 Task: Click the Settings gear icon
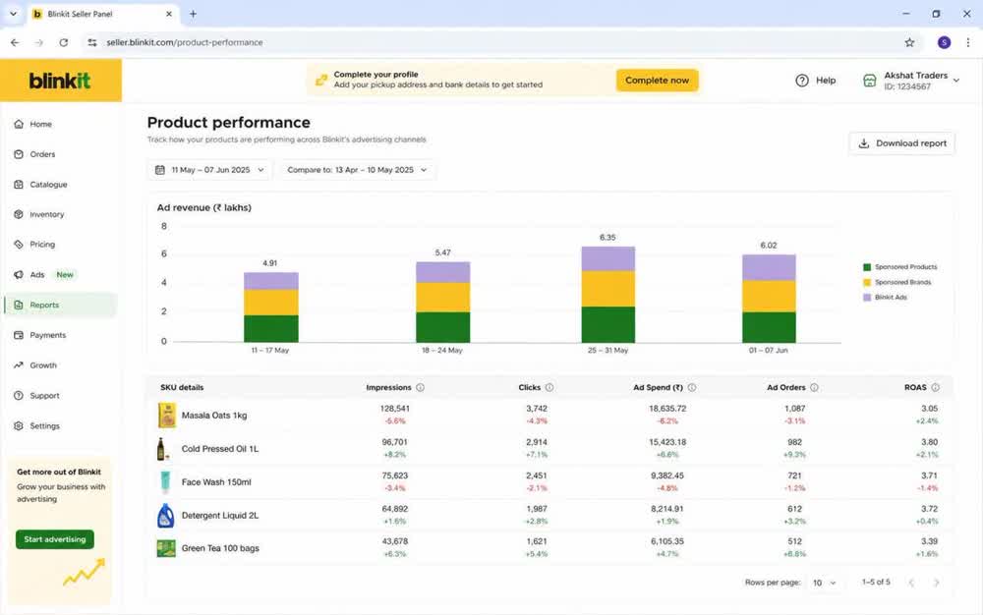pos(19,425)
